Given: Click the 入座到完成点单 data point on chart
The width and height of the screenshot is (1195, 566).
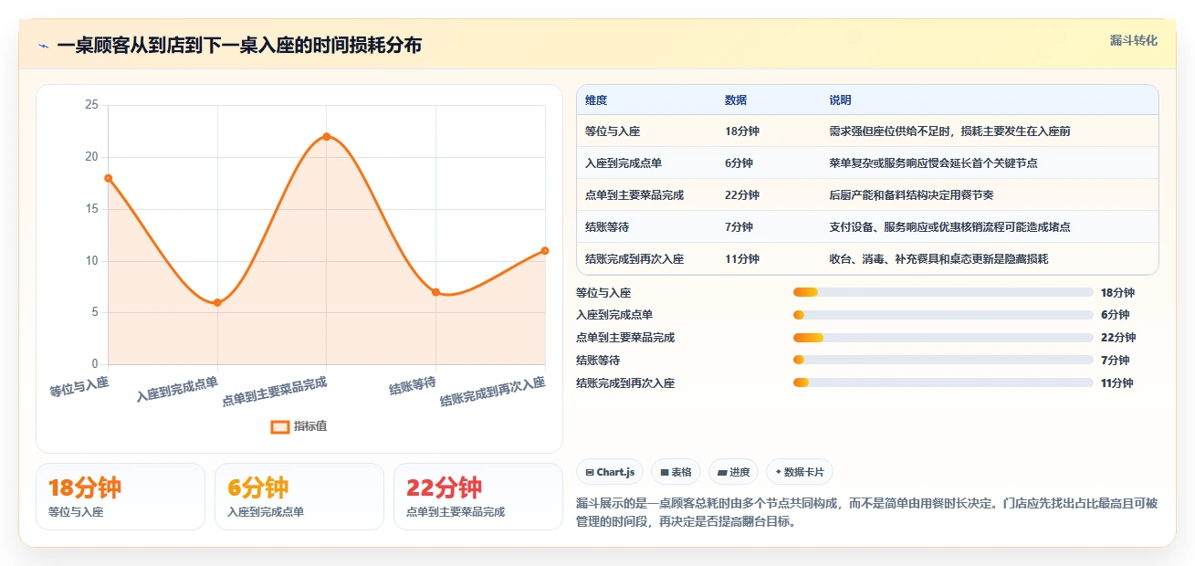Looking at the screenshot, I should tap(217, 302).
